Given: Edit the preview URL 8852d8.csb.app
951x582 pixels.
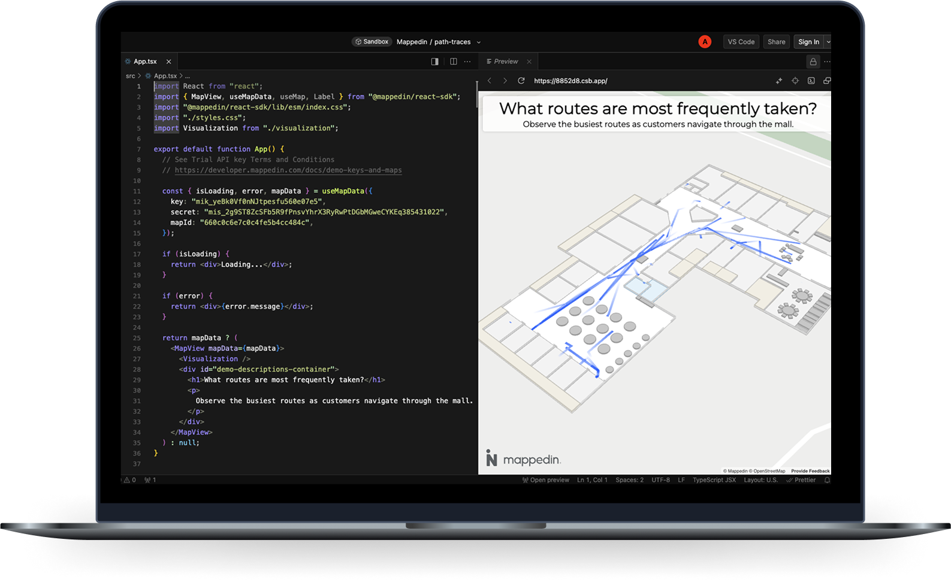Looking at the screenshot, I should [x=570, y=81].
